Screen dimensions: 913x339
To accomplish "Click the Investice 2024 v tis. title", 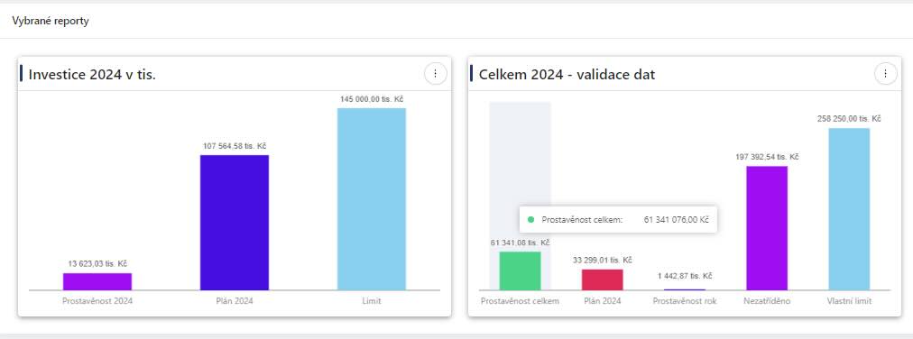I will click(92, 75).
